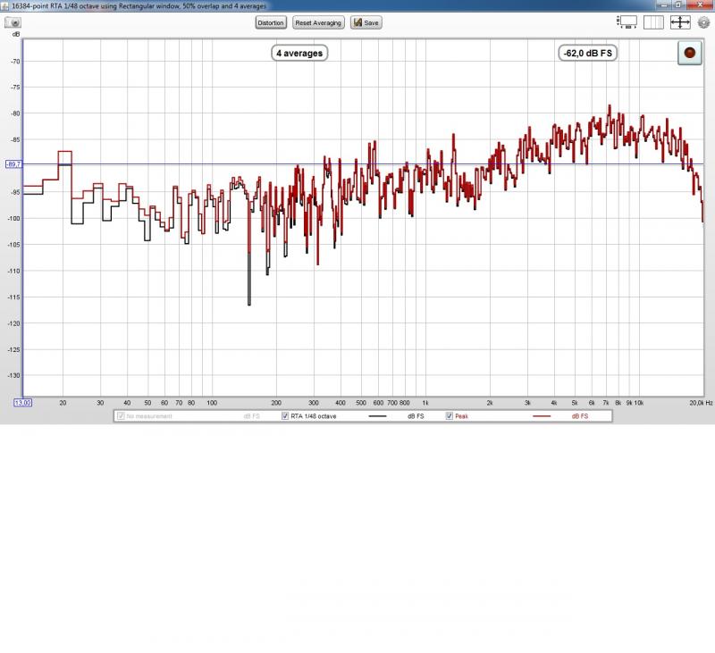The height and width of the screenshot is (653, 715).
Task: Click the 4 averages indicator
Action: [x=299, y=54]
